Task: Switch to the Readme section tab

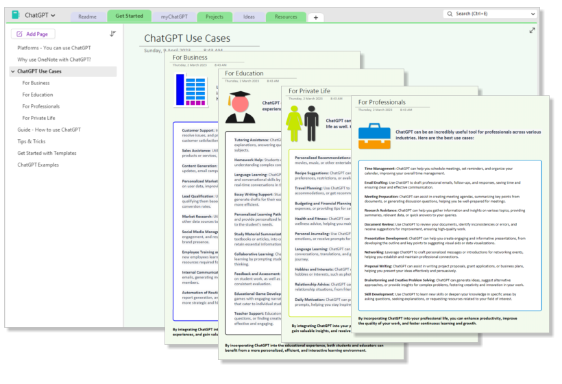Action: coord(88,16)
